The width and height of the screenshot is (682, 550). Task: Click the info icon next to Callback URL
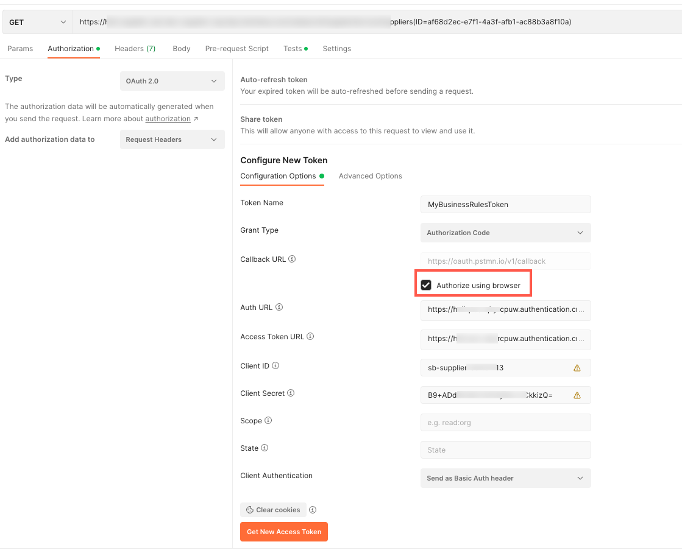291,259
